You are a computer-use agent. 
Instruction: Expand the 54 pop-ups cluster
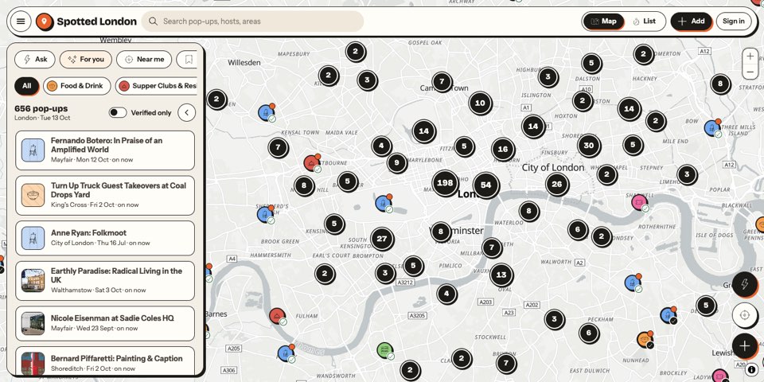(485, 185)
